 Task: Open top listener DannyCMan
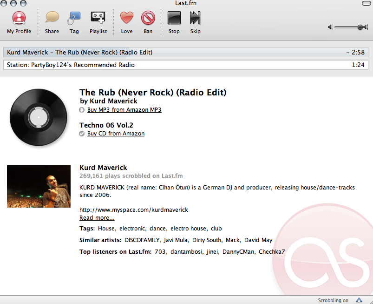coord(238,252)
